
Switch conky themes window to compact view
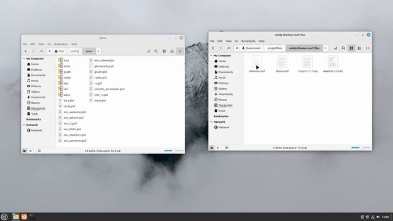(x=367, y=48)
